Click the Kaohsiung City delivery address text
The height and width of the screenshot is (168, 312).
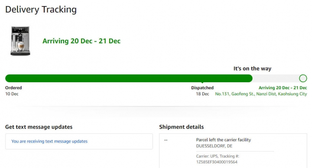coord(261,94)
